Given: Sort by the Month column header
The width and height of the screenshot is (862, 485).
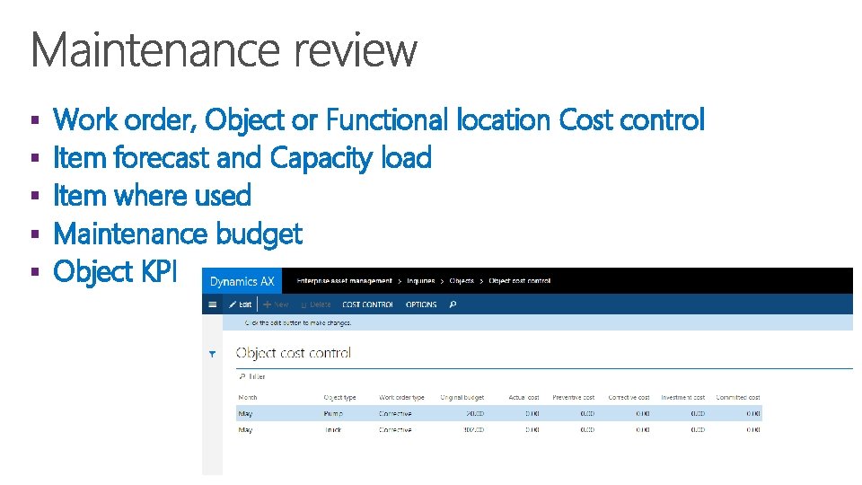Looking at the screenshot, I should [x=248, y=397].
